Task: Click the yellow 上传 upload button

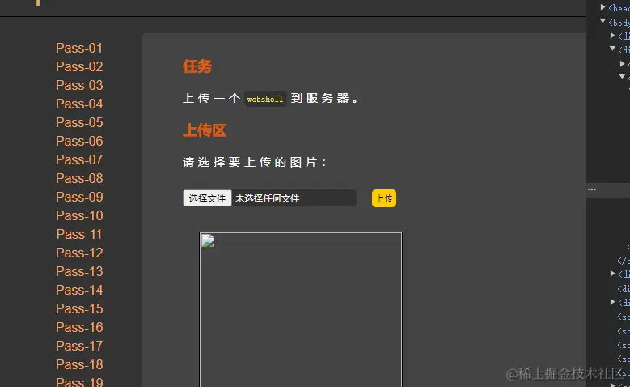Action: tap(384, 198)
